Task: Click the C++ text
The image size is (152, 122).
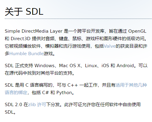Action: click(x=73, y=85)
